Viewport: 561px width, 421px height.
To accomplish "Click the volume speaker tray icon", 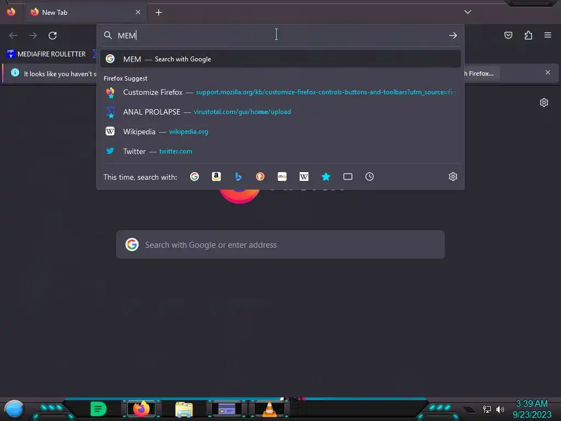I will click(x=500, y=409).
